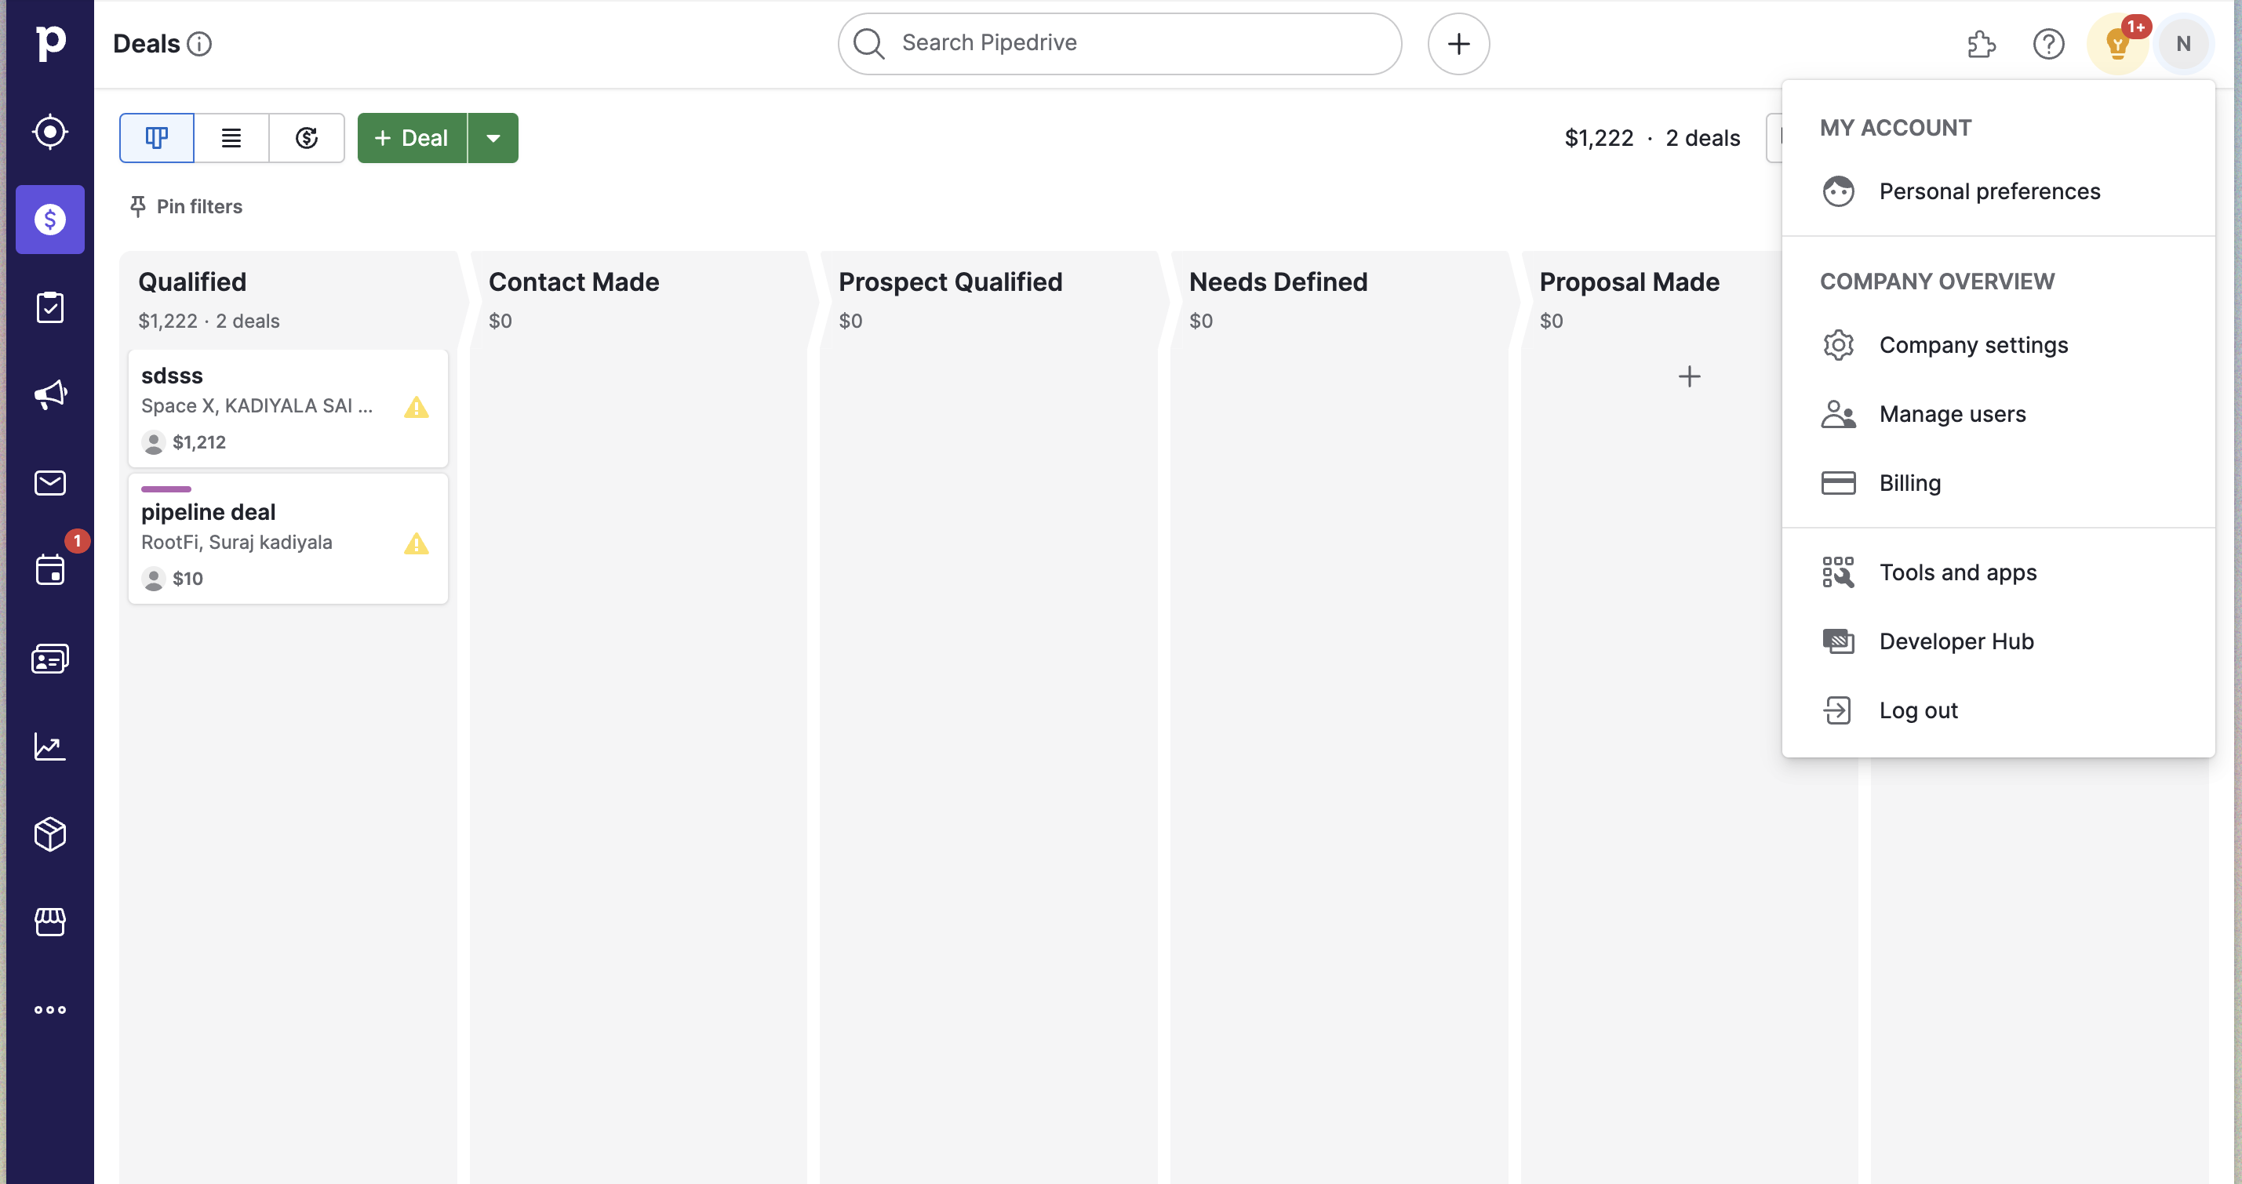Switch to forecast view

pos(307,137)
